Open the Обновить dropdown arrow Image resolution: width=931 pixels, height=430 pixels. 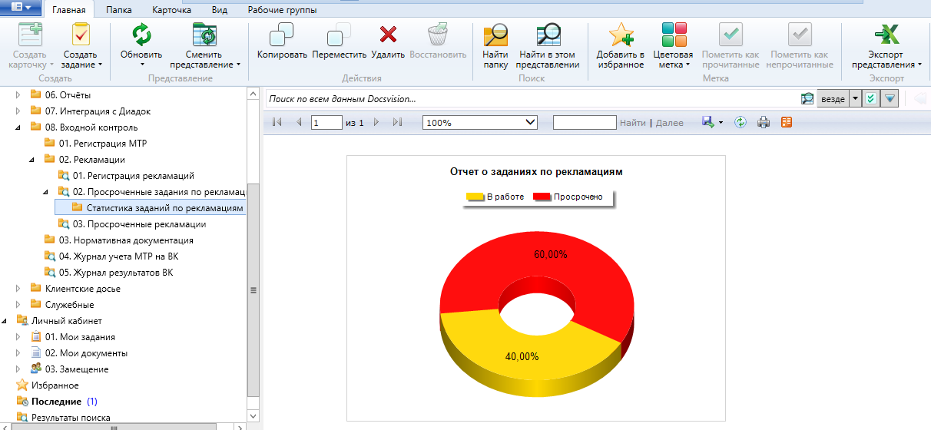[141, 65]
